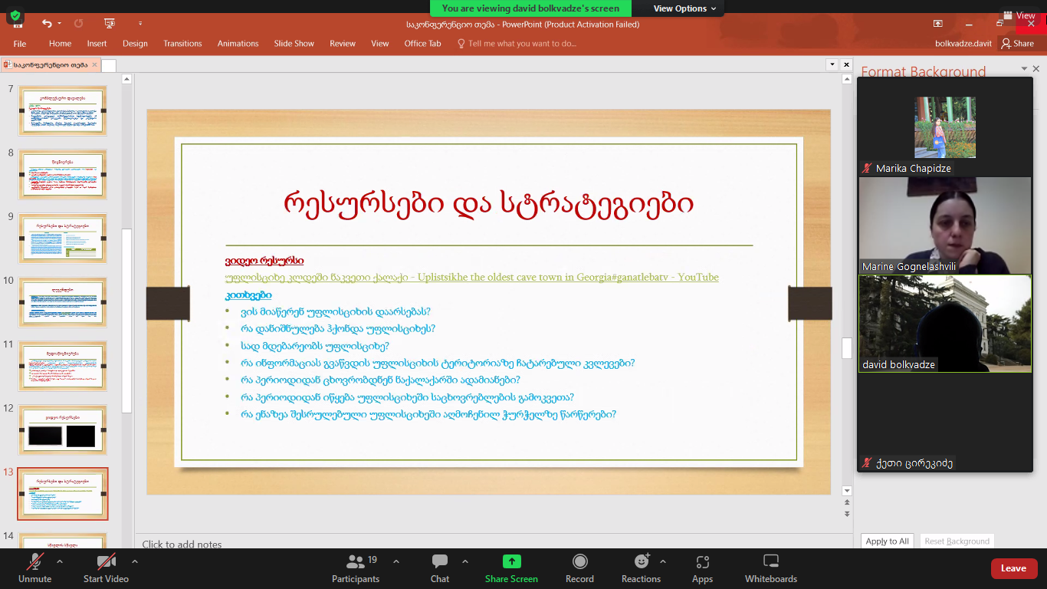This screenshot has height=589, width=1047.
Task: Select slide 10 thumbnail
Action: (62, 302)
